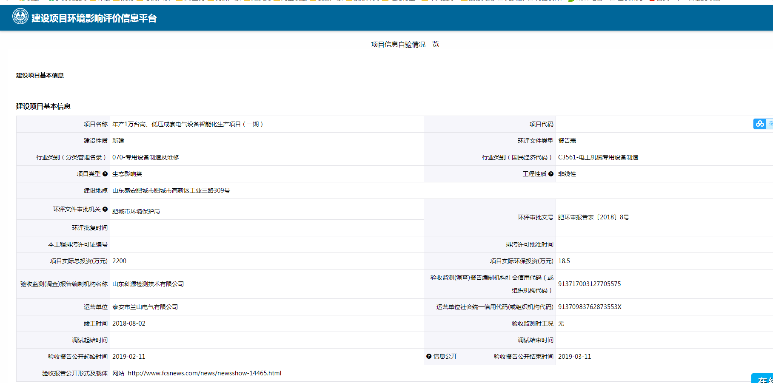
Task: Select the 建设项目基本信息 section tab label
Action: point(40,75)
